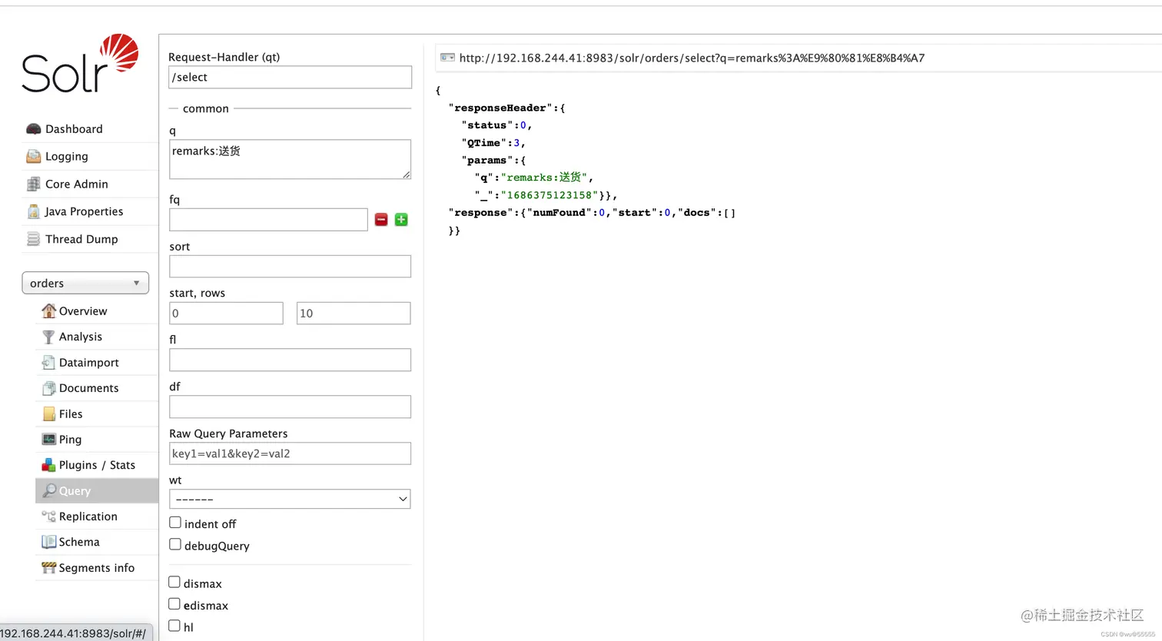Click the "1686375123158" timestamp value
Screen dimensions: 1162x641
pos(549,195)
